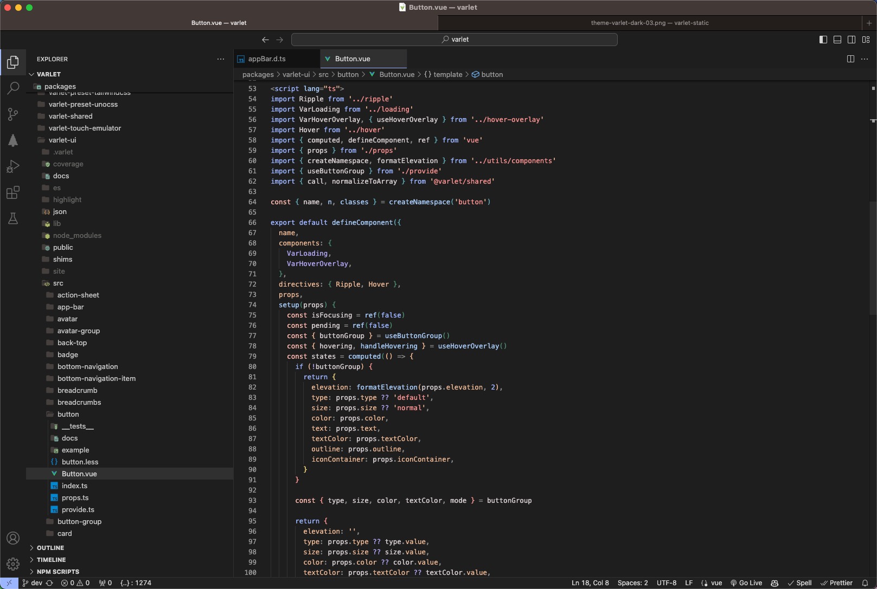Click the template breadcrumb segment

point(443,75)
